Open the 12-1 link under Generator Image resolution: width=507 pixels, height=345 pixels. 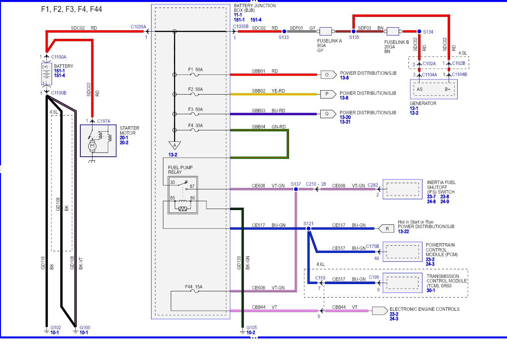(414, 108)
